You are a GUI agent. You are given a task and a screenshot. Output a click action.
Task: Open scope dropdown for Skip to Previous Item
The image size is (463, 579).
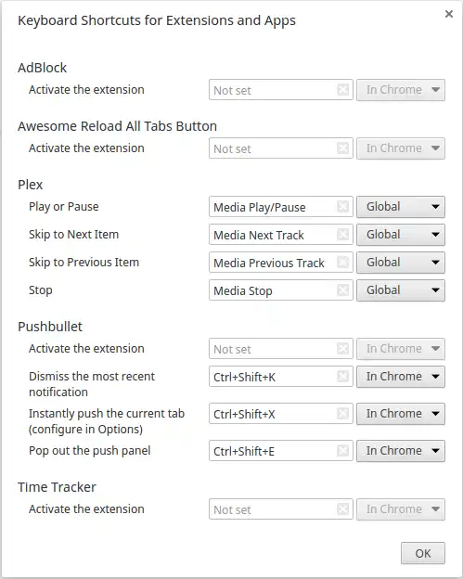[x=401, y=263]
